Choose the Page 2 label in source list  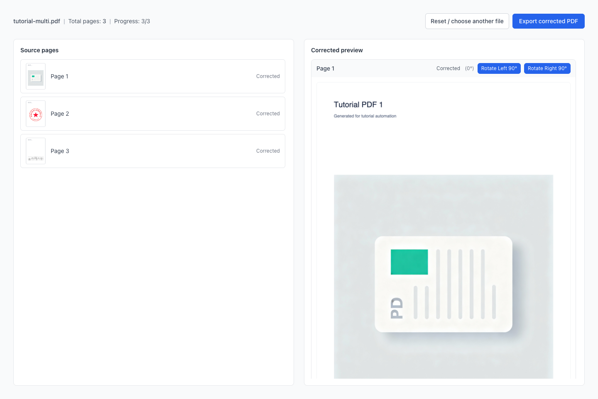(60, 114)
